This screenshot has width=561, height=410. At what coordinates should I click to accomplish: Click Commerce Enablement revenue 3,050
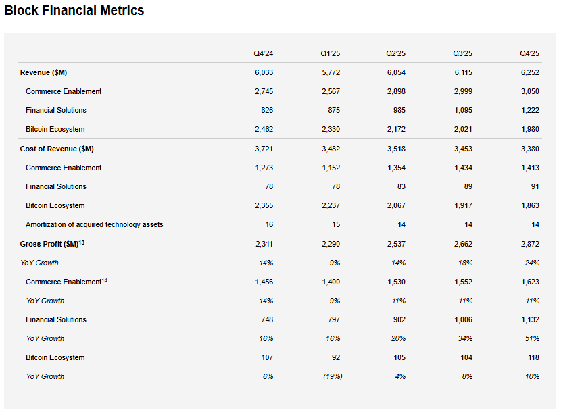click(x=530, y=91)
